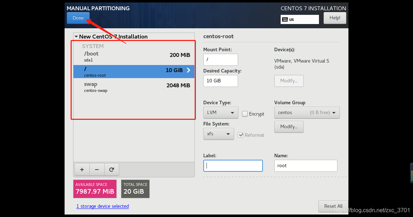Click the 10 GiB size of the root partition
This screenshot has height=217, width=413.
click(x=174, y=70)
